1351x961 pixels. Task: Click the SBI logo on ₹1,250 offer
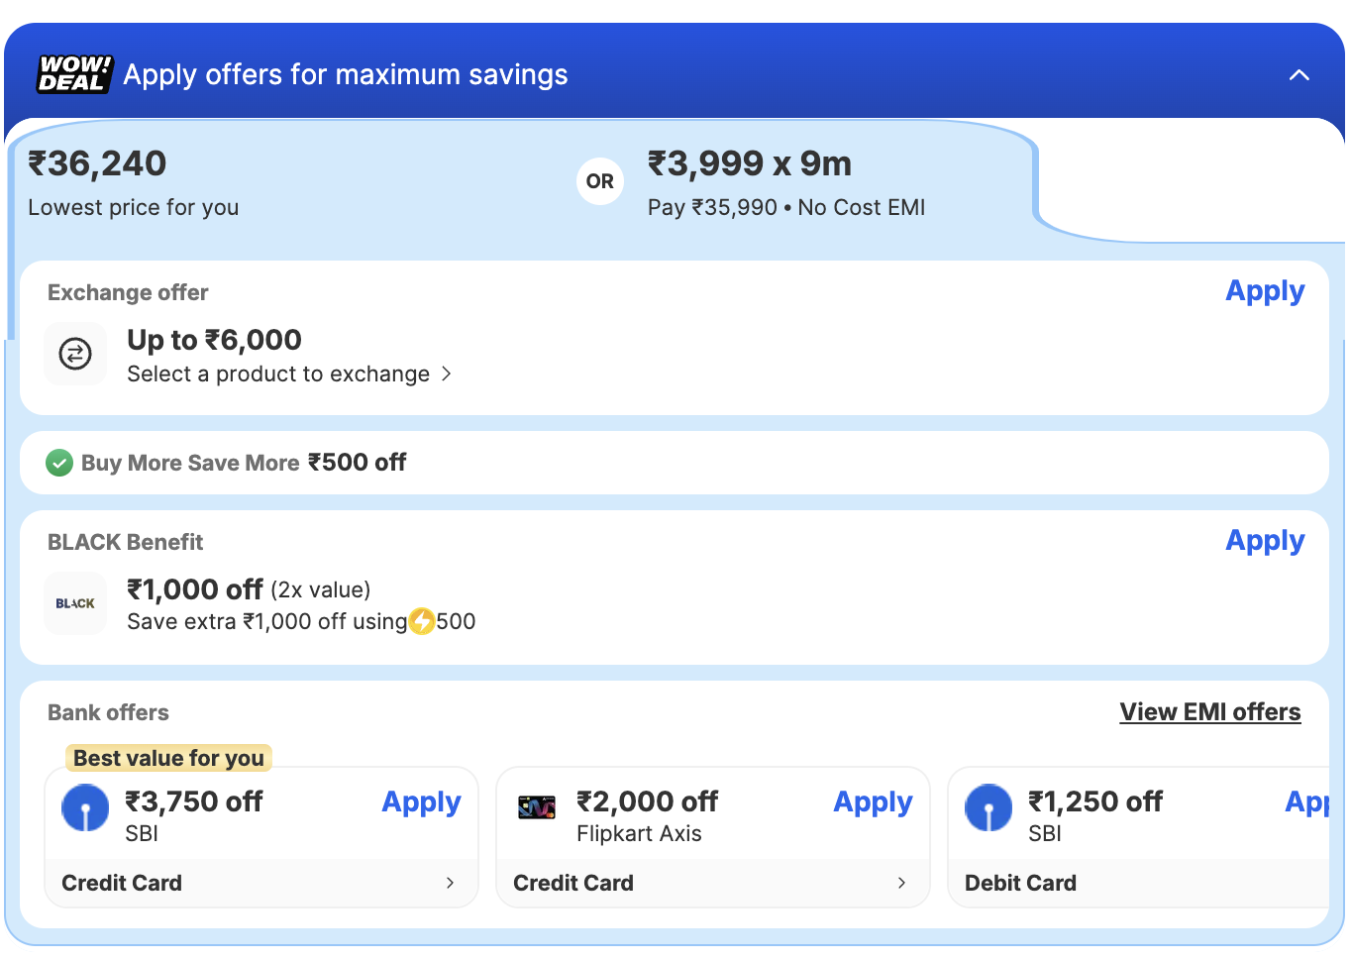988,808
